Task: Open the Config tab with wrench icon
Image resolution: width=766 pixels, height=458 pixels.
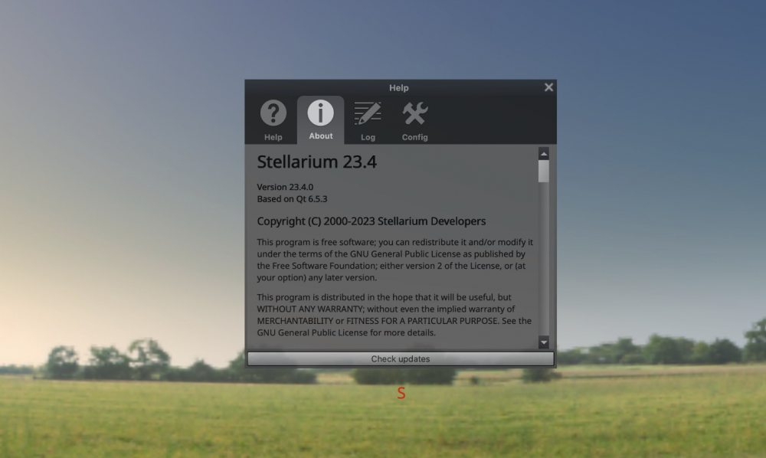Action: coord(414,120)
